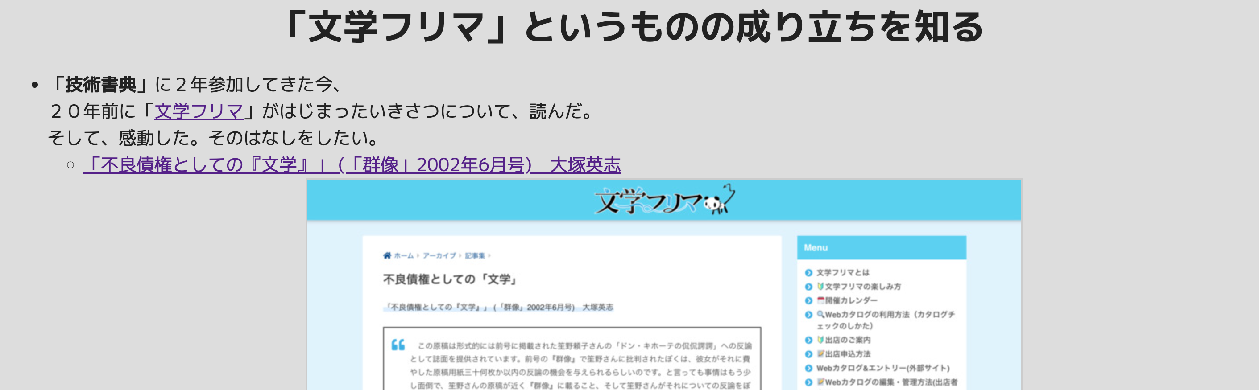
Task: Open 文学フリマとは in the Menu
Action: [x=843, y=272]
